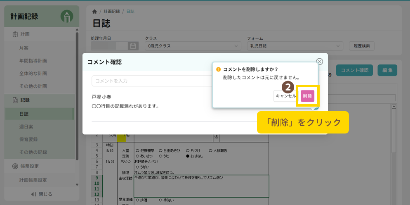Click the sidebar vertical scrollbar
The height and width of the screenshot is (205, 410).
(77, 95)
